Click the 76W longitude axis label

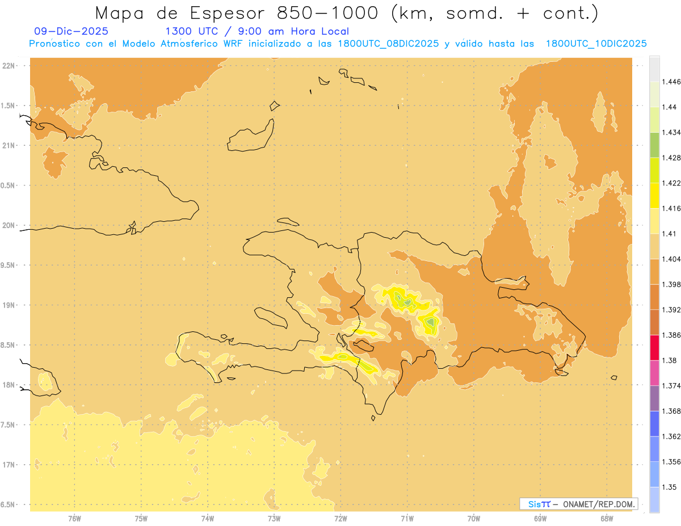74,519
